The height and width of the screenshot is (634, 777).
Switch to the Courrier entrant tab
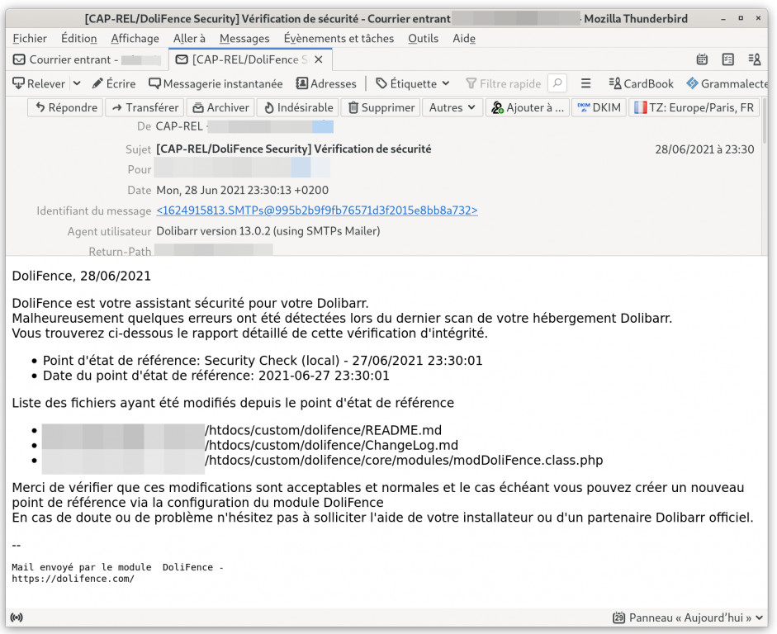tap(87, 60)
